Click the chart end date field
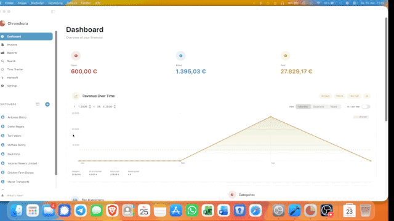The image size is (394, 221). 105,107
